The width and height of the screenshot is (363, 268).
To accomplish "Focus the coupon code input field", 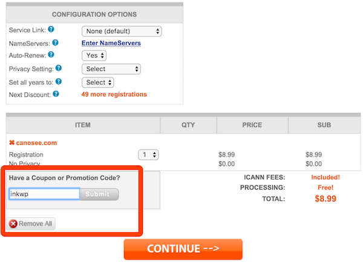I will pyautogui.click(x=44, y=194).
